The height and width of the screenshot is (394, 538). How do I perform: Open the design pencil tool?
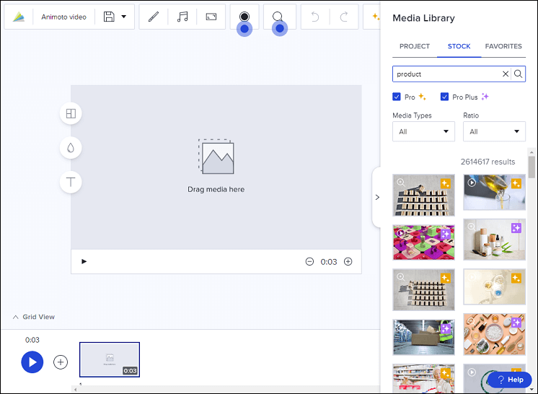[x=154, y=17]
